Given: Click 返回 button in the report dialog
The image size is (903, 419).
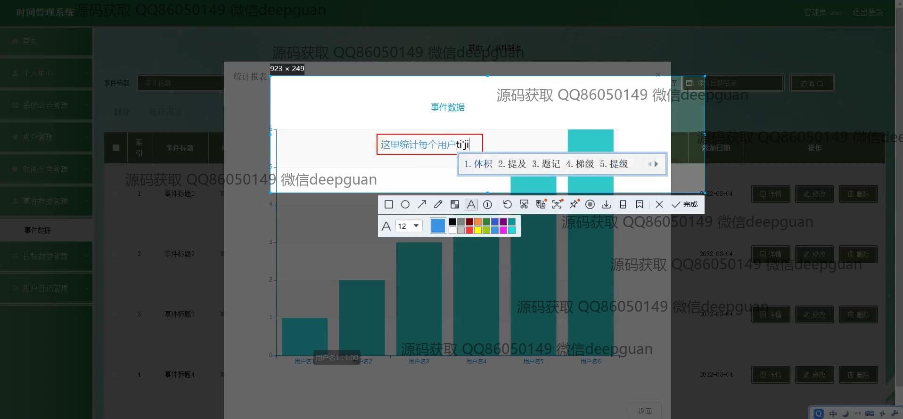Looking at the screenshot, I should 645,411.
